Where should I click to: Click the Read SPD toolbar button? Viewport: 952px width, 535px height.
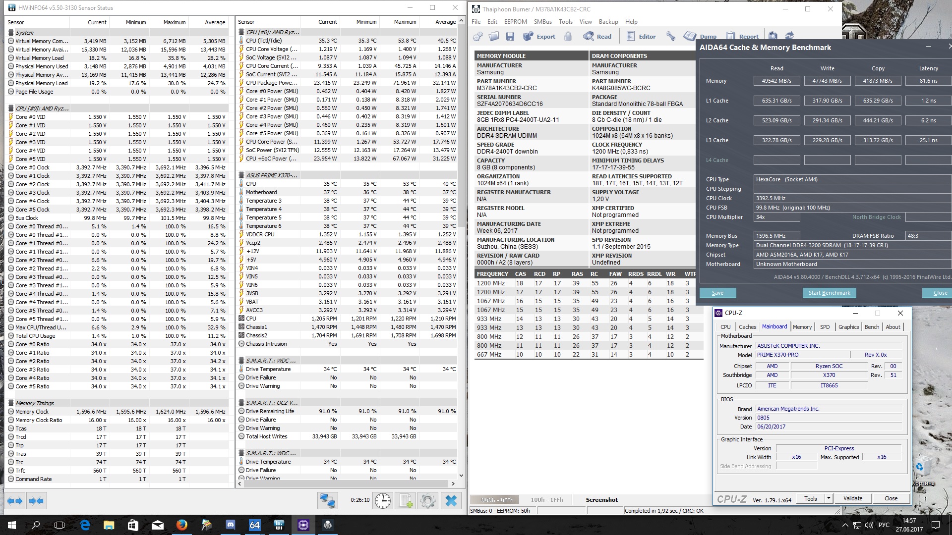point(597,36)
